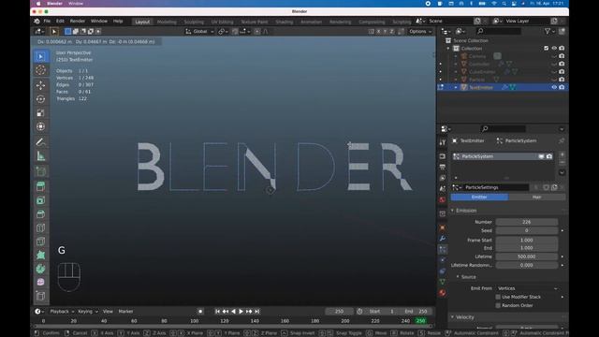Open the Tool properties tab icon

pyautogui.click(x=443, y=142)
